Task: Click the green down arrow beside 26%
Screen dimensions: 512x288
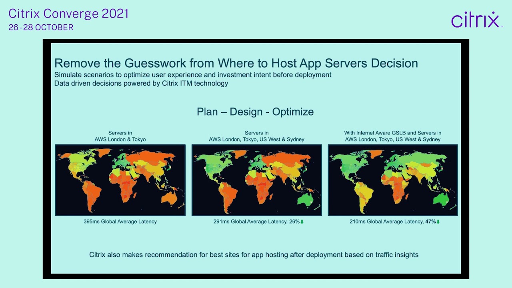Action: point(302,222)
